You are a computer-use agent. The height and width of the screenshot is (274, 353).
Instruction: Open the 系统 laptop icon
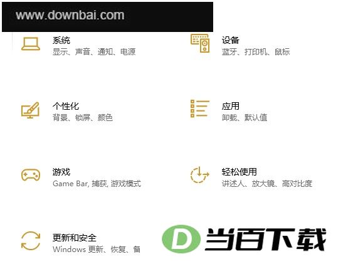tap(31, 44)
